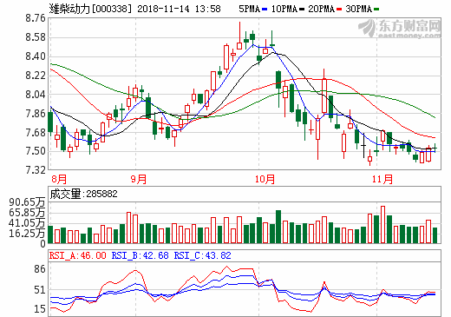
Task: Click the RSI_A:46.00 indicator value
Action: click(x=78, y=255)
